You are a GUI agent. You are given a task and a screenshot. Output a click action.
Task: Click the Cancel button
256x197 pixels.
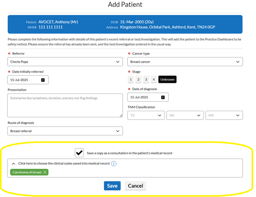click(135, 186)
